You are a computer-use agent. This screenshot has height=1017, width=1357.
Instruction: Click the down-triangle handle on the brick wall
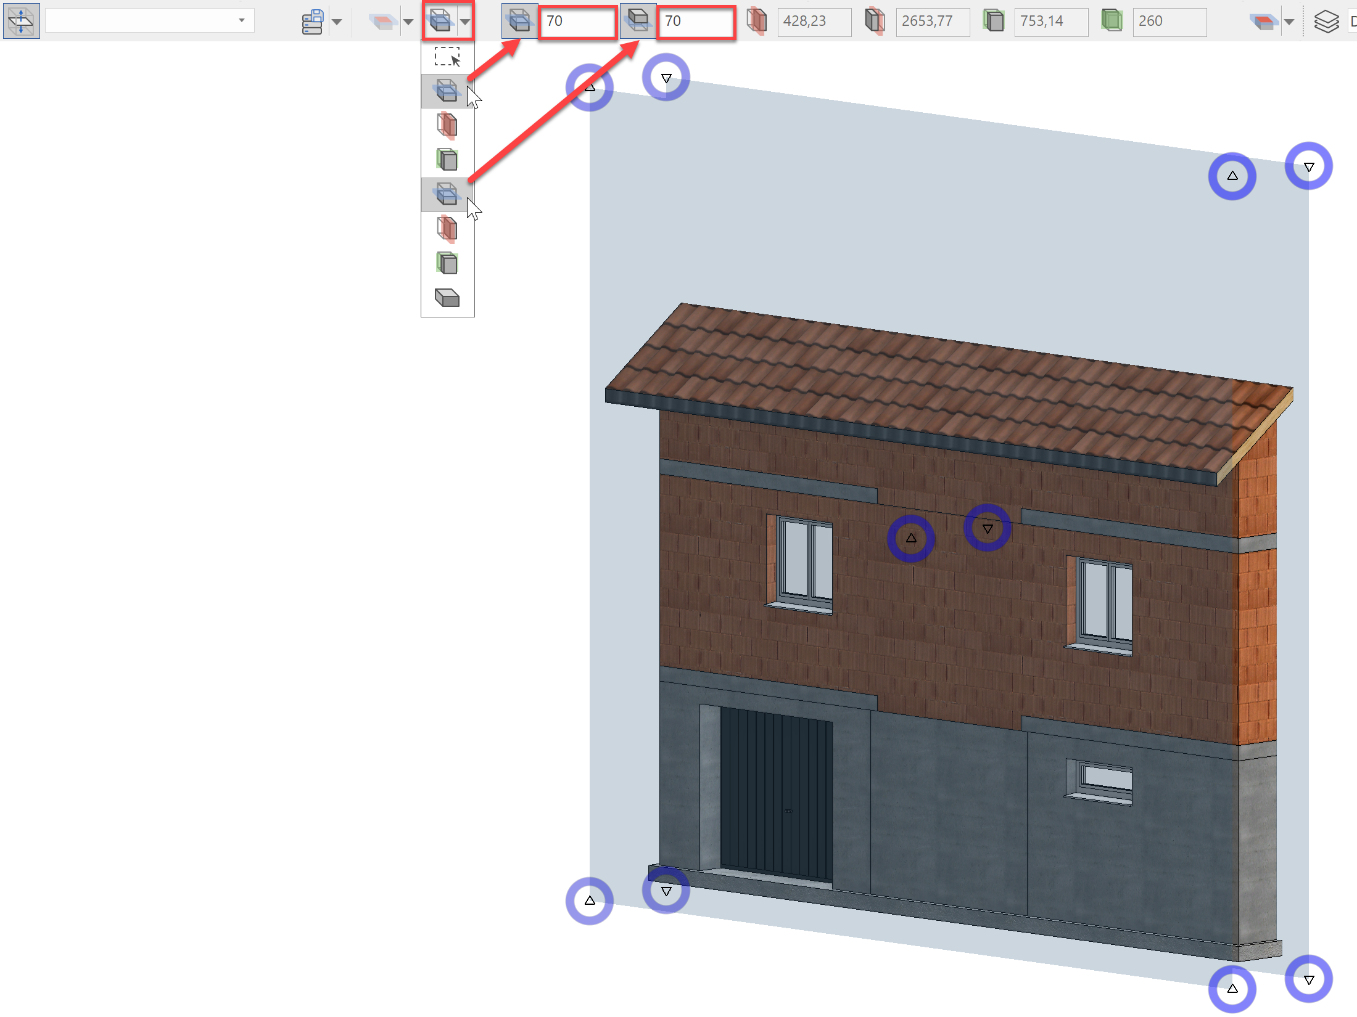coord(988,529)
